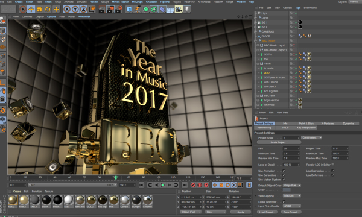Open the Referencing tab

point(264,128)
